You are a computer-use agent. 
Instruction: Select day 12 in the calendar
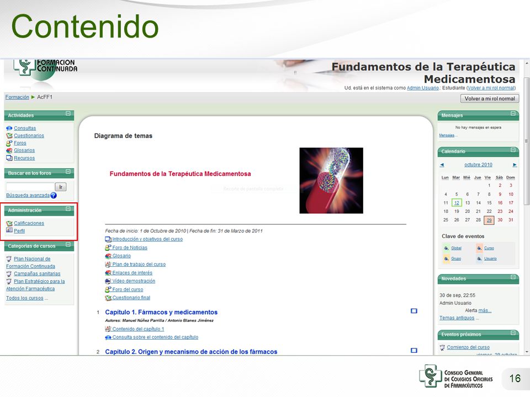click(x=457, y=203)
